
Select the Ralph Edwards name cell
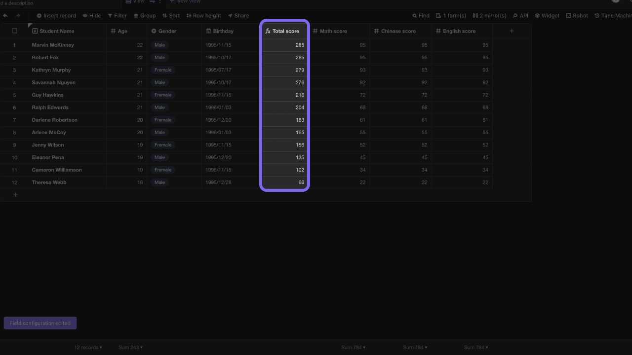pyautogui.click(x=67, y=107)
